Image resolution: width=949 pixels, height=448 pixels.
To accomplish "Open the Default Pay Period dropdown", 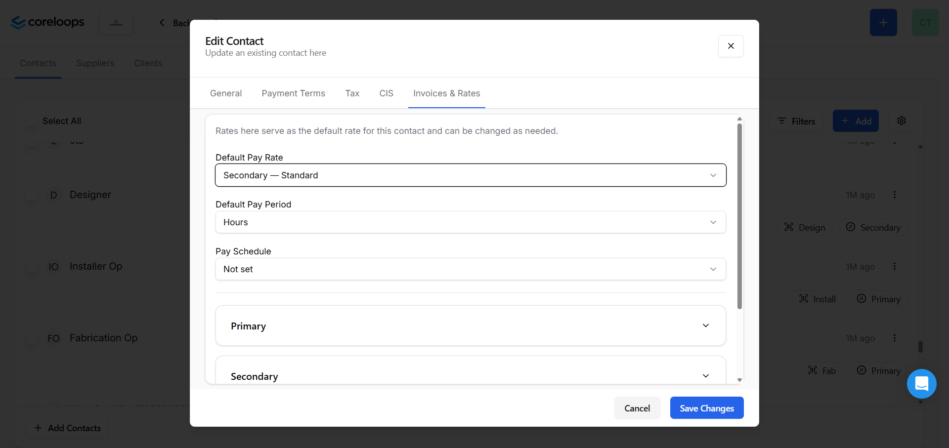I will pos(471,222).
